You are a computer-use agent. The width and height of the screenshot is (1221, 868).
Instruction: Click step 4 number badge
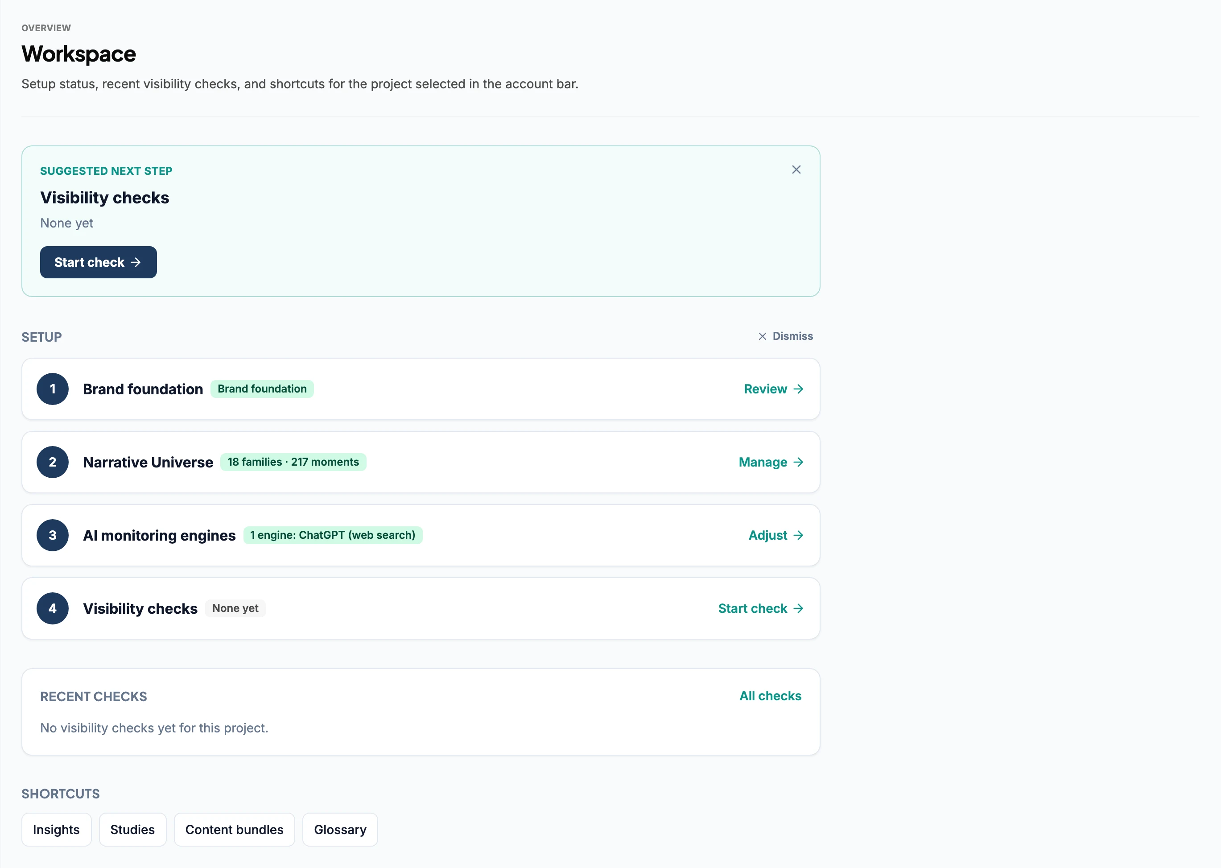[x=52, y=609]
